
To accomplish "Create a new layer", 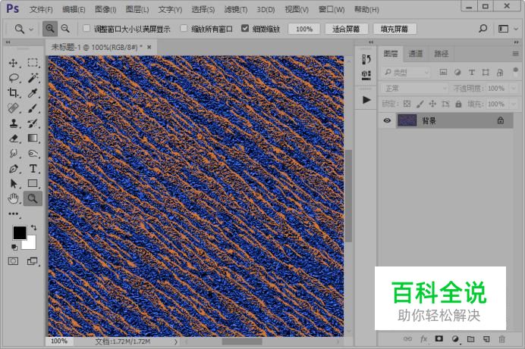I will [486, 339].
